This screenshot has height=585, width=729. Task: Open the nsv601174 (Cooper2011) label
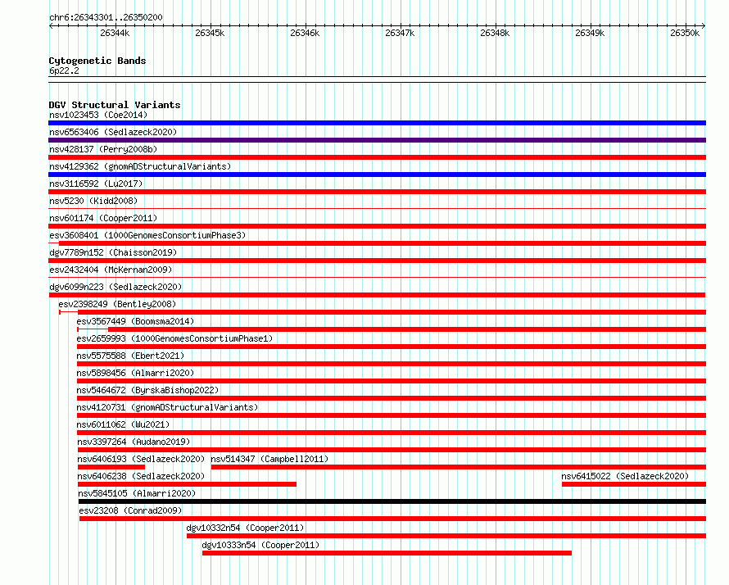tap(103, 218)
